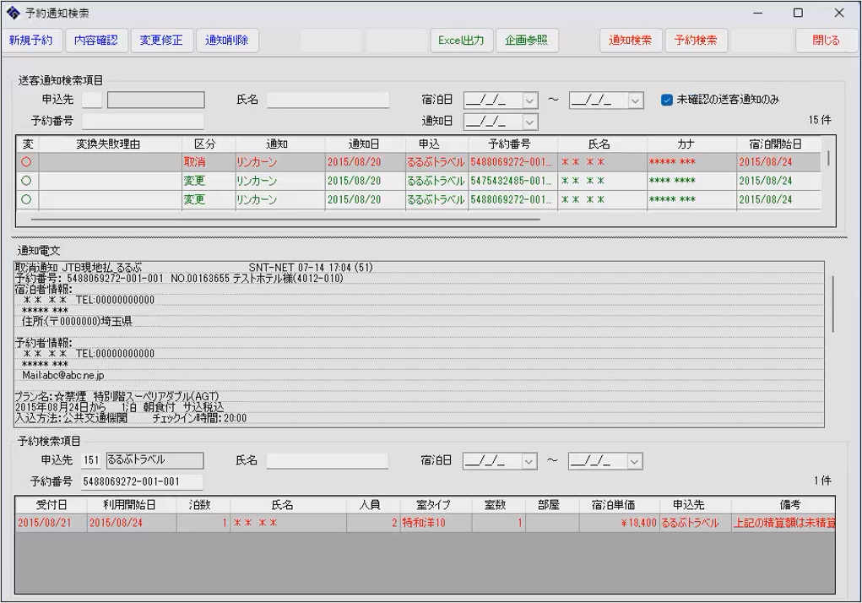
Task: Click the green circle in first 変更 row
Action: pos(26,181)
